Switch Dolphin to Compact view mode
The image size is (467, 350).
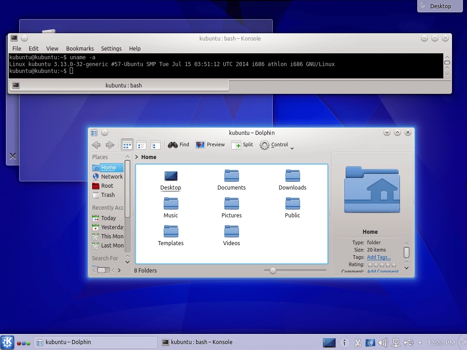point(141,145)
